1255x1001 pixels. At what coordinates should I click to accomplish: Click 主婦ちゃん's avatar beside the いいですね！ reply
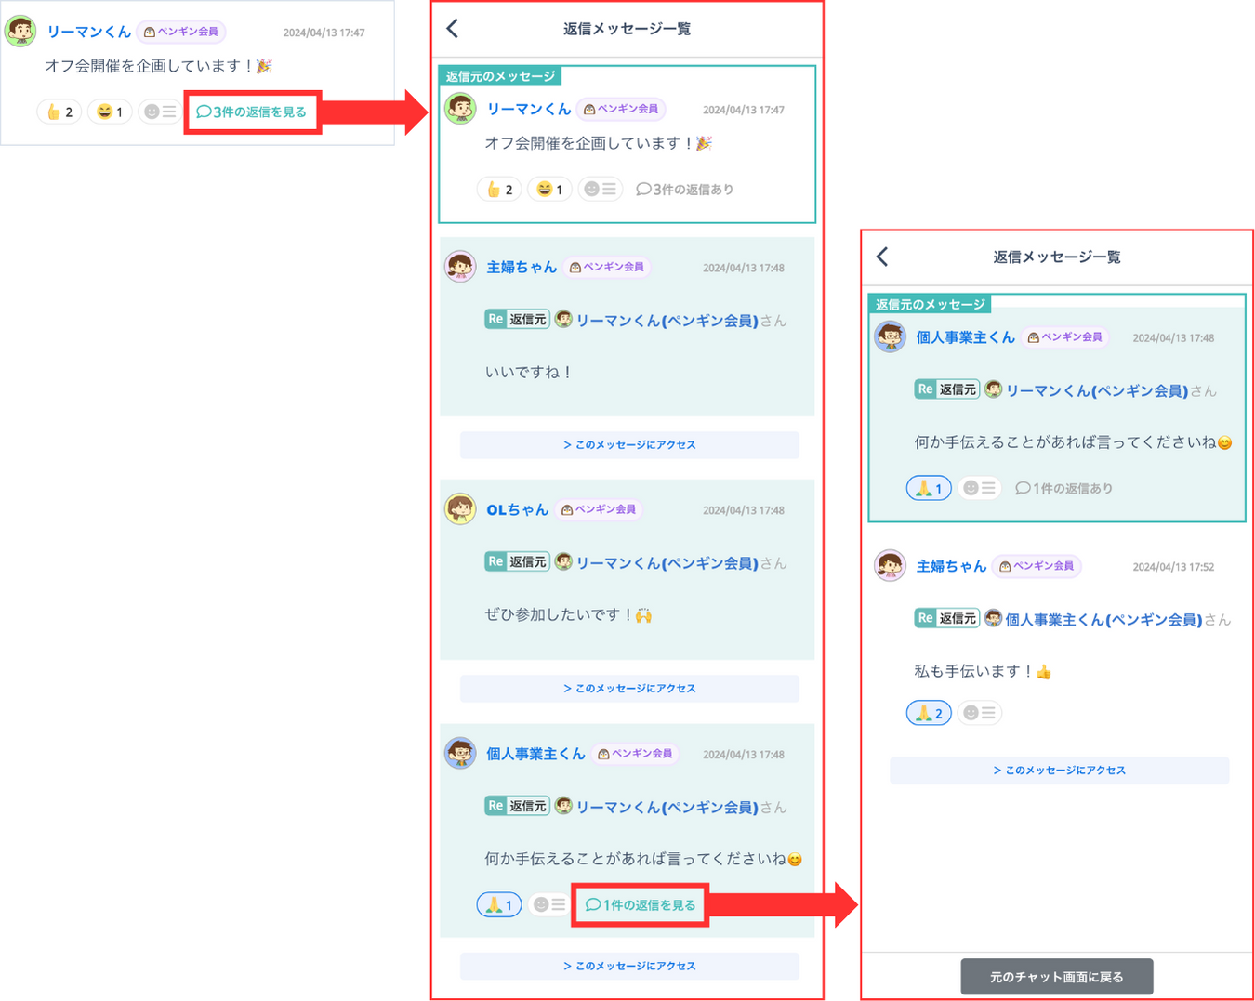tap(460, 267)
